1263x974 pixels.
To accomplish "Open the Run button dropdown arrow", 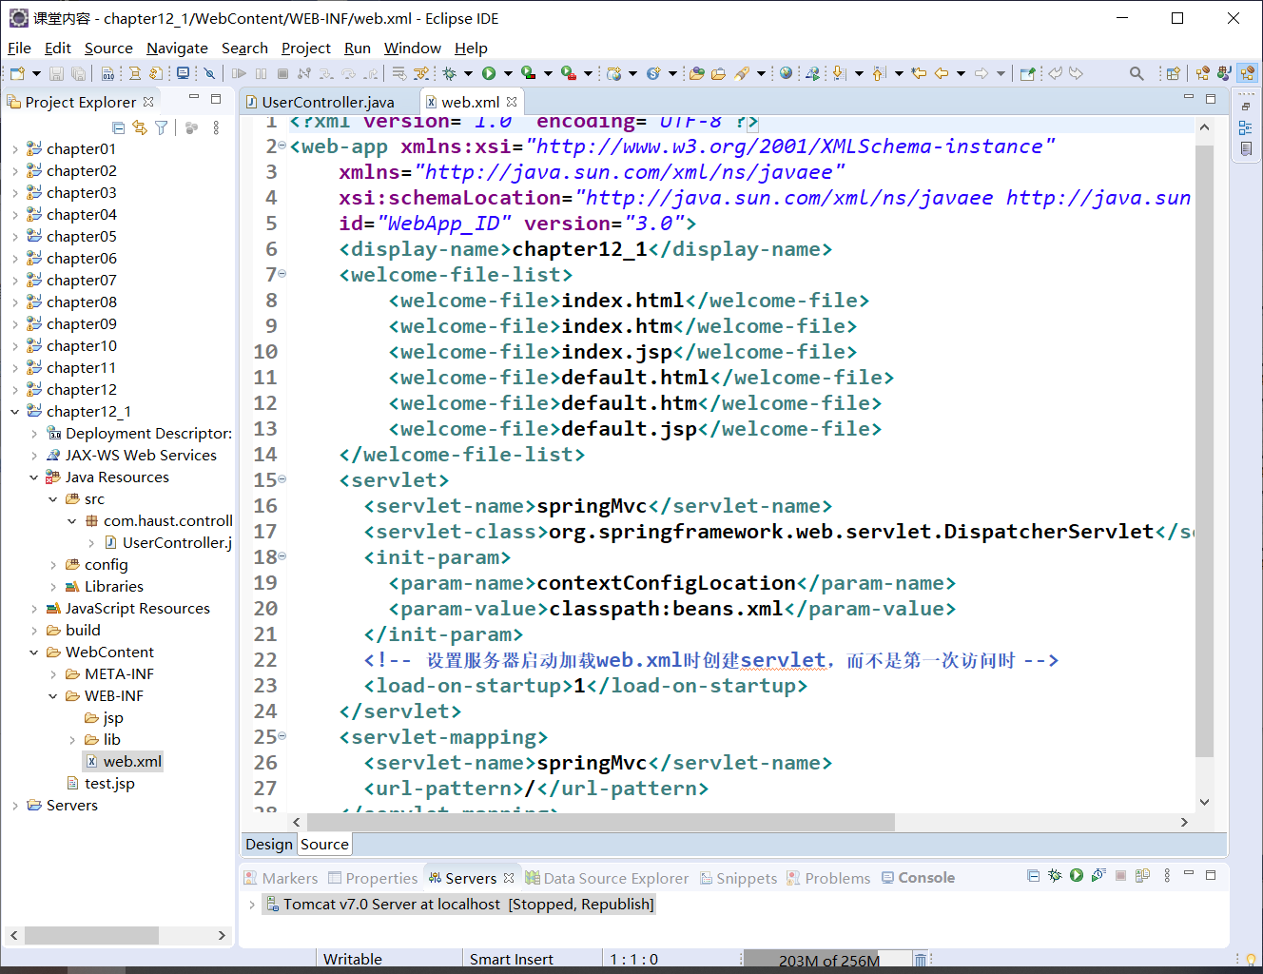I will click(x=508, y=73).
